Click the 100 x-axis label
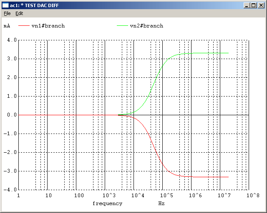267x213 pixels. 79,196
